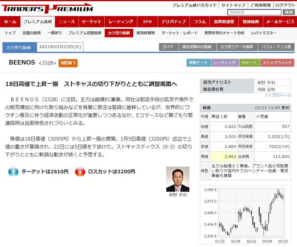Click the Trader's Premium logo
Screen dimensions: 297x247
(47, 8)
